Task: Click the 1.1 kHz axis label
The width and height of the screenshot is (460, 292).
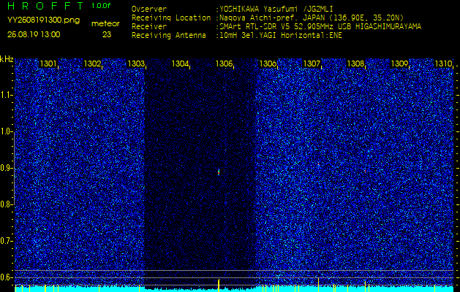Action: pyautogui.click(x=6, y=95)
